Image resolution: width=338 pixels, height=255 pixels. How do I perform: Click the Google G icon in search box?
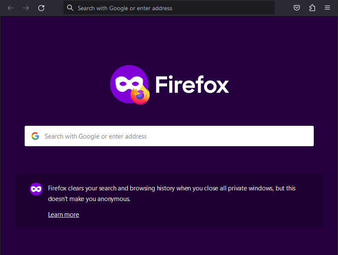point(35,136)
